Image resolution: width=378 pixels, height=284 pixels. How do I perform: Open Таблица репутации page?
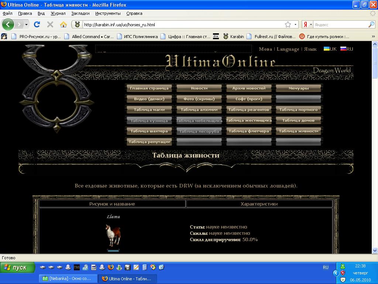[149, 142]
